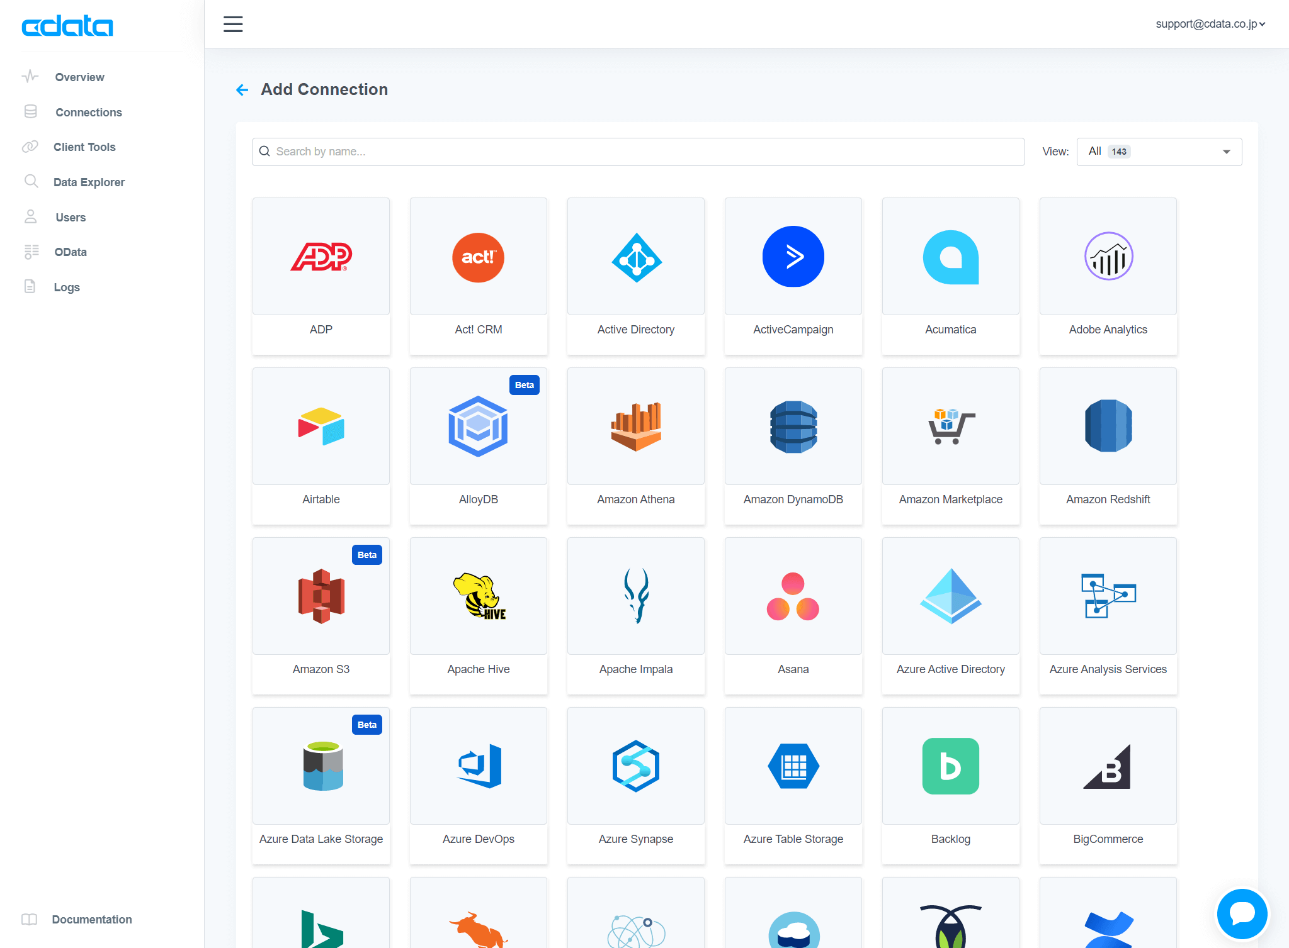
Task: Click the Adobe Analytics connector icon
Action: pyautogui.click(x=1108, y=257)
